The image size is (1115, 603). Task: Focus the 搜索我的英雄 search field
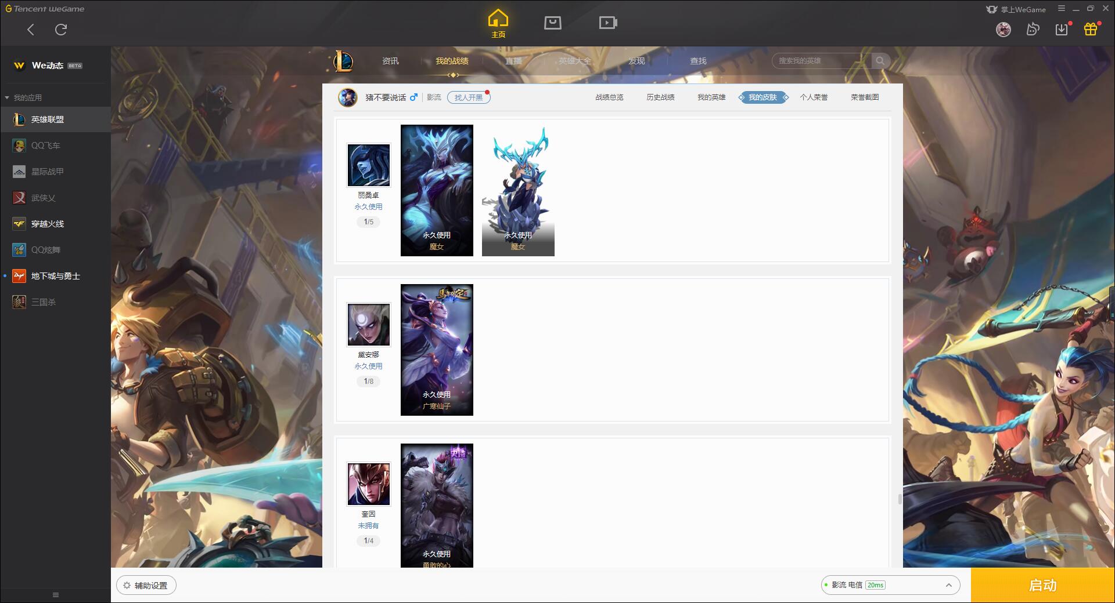coord(821,61)
